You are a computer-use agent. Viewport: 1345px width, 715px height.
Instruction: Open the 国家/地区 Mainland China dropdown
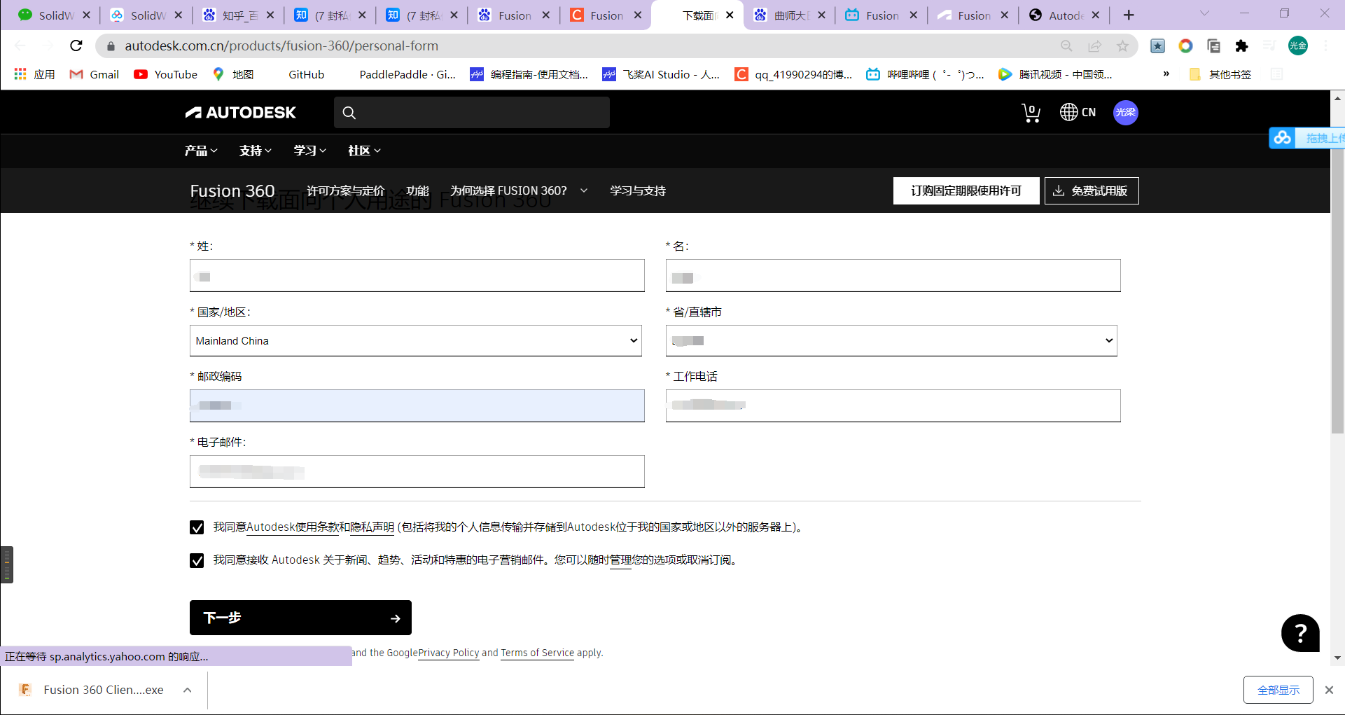[x=416, y=341]
